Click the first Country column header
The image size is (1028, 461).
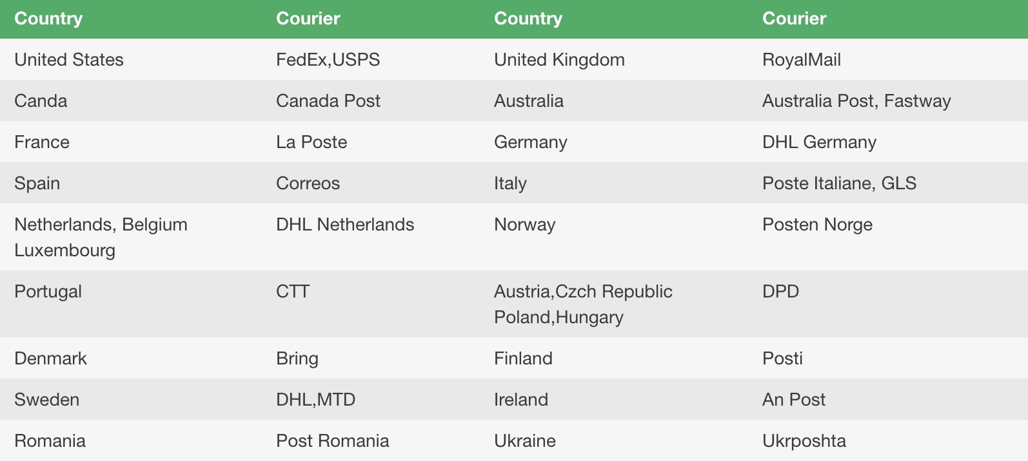(48, 19)
